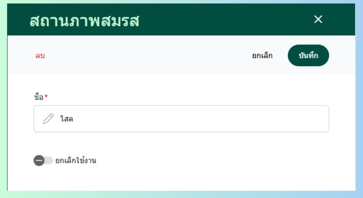This screenshot has height=198, width=363.
Task: Click the red ลบ delete link
Action: [40, 56]
